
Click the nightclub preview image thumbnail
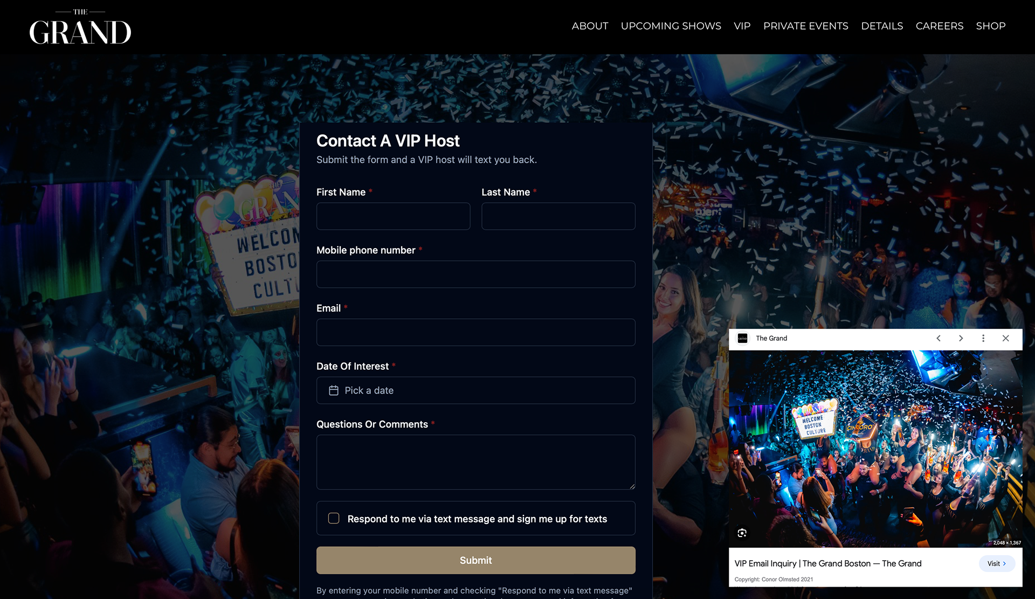pyautogui.click(x=875, y=449)
